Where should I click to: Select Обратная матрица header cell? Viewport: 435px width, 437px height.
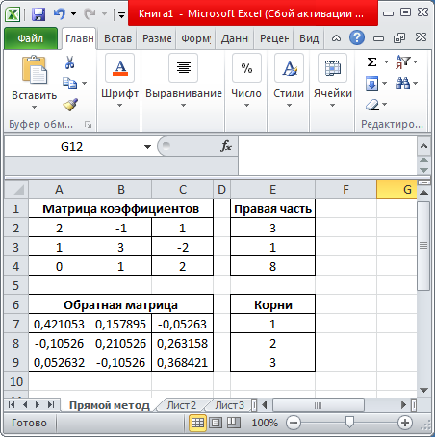click(x=121, y=304)
